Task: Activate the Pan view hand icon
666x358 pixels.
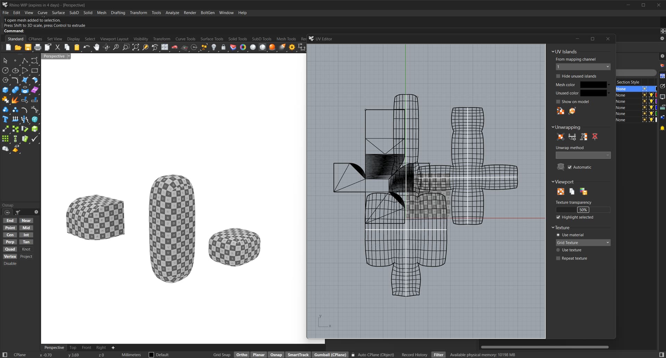Action: pyautogui.click(x=96, y=47)
